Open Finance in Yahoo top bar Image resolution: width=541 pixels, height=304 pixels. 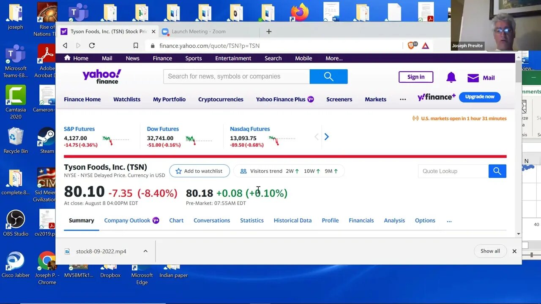(162, 58)
